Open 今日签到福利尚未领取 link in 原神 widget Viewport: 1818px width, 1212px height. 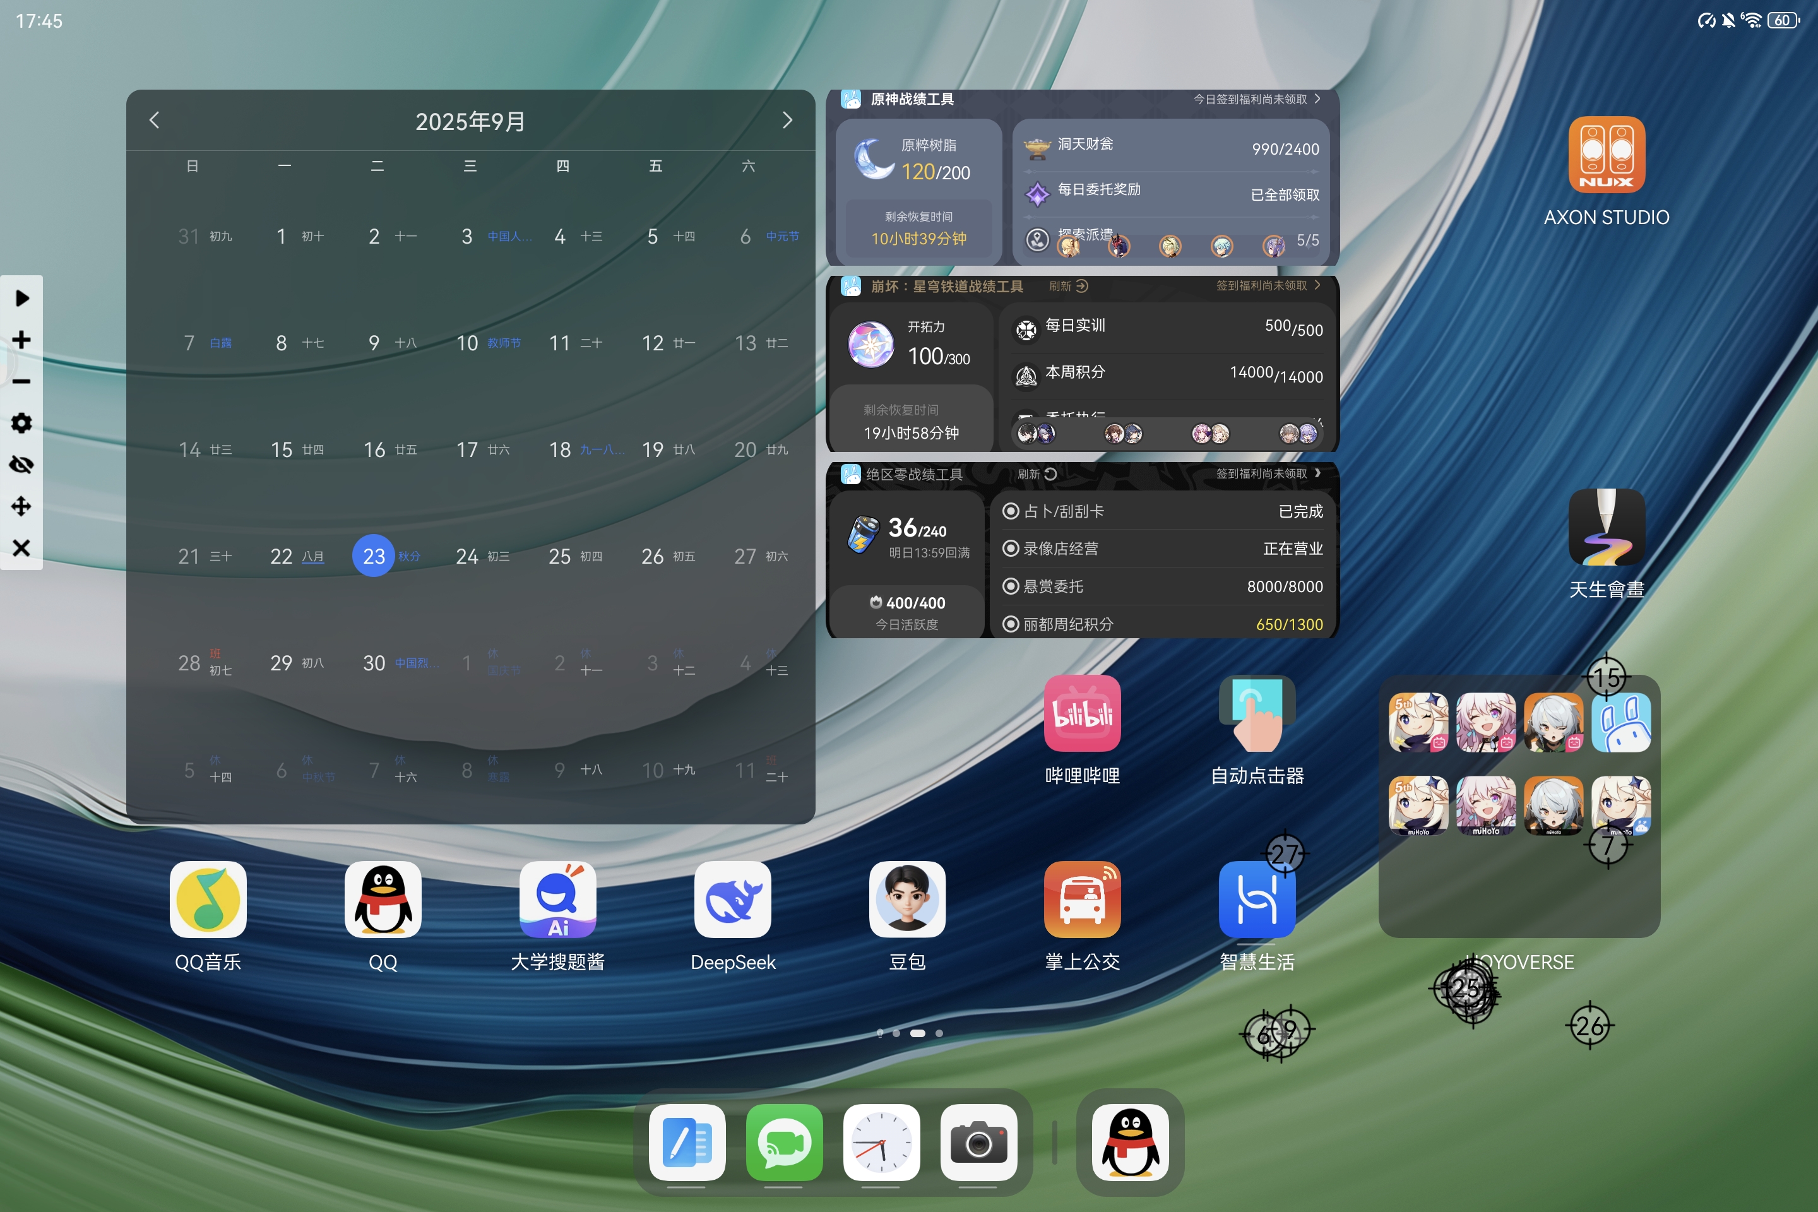click(x=1256, y=99)
